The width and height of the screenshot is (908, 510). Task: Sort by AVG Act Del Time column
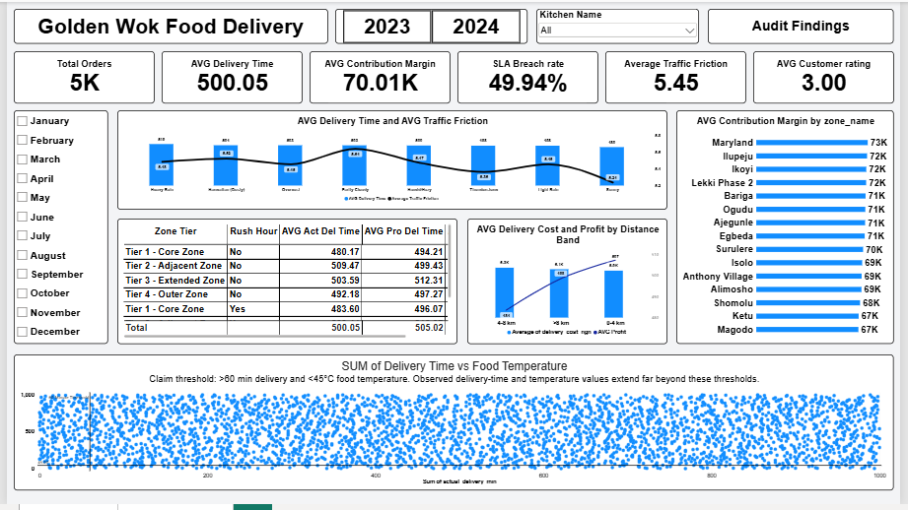pyautogui.click(x=320, y=231)
